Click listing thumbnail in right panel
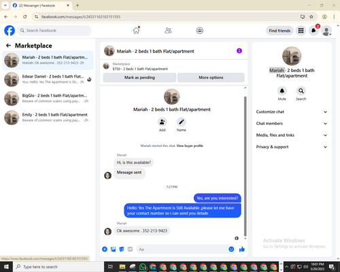This screenshot has width=340, height=272. click(x=292, y=56)
